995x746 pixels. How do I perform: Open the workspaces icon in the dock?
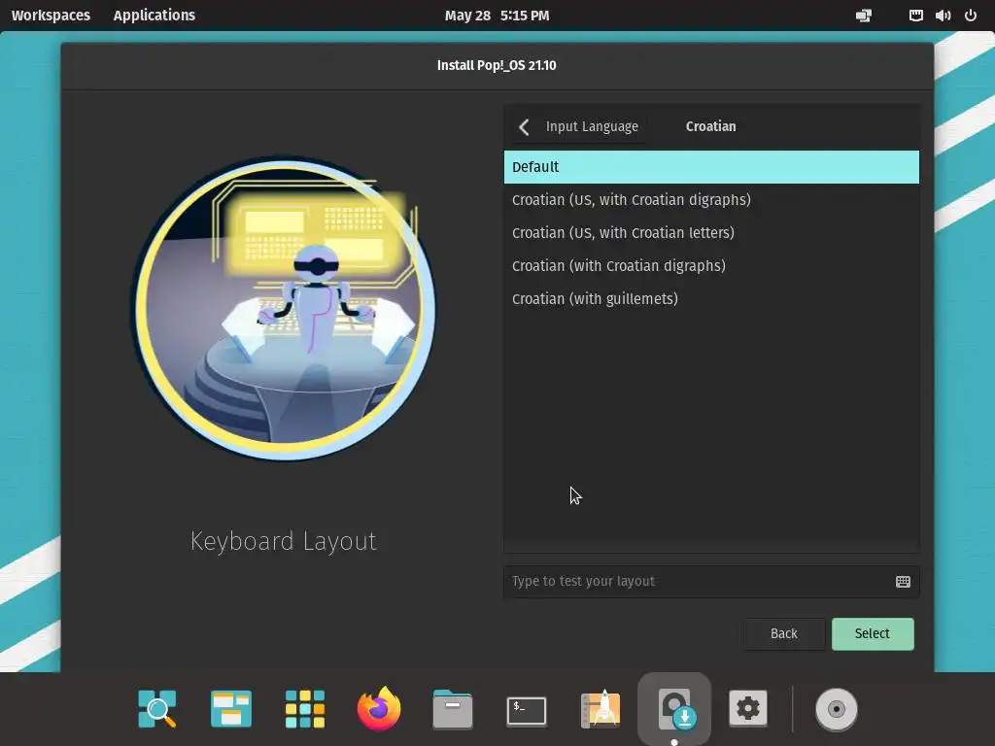pyautogui.click(x=231, y=708)
